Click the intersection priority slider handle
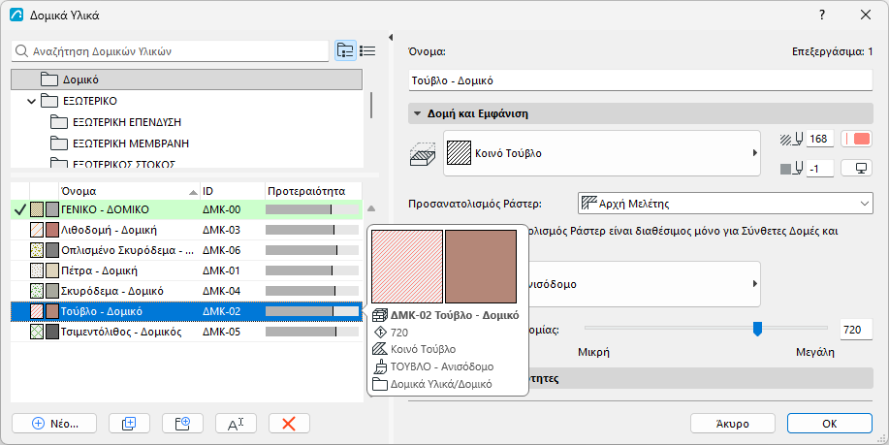 tap(757, 329)
